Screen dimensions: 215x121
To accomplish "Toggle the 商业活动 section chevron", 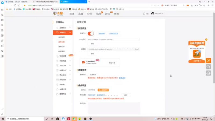I will [x=70, y=75].
